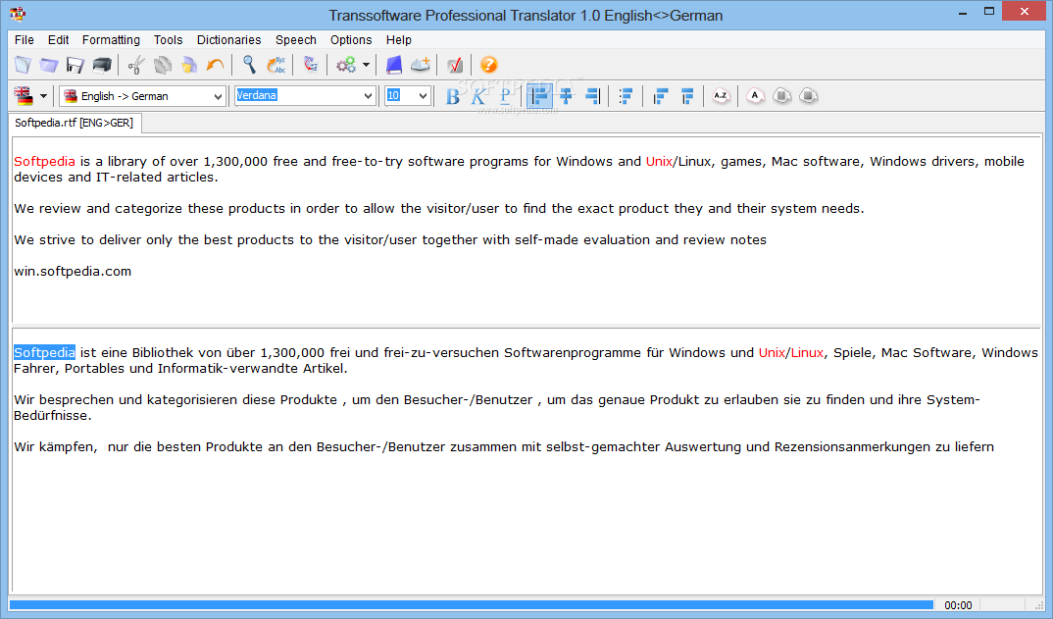Open the Options menu

click(351, 39)
